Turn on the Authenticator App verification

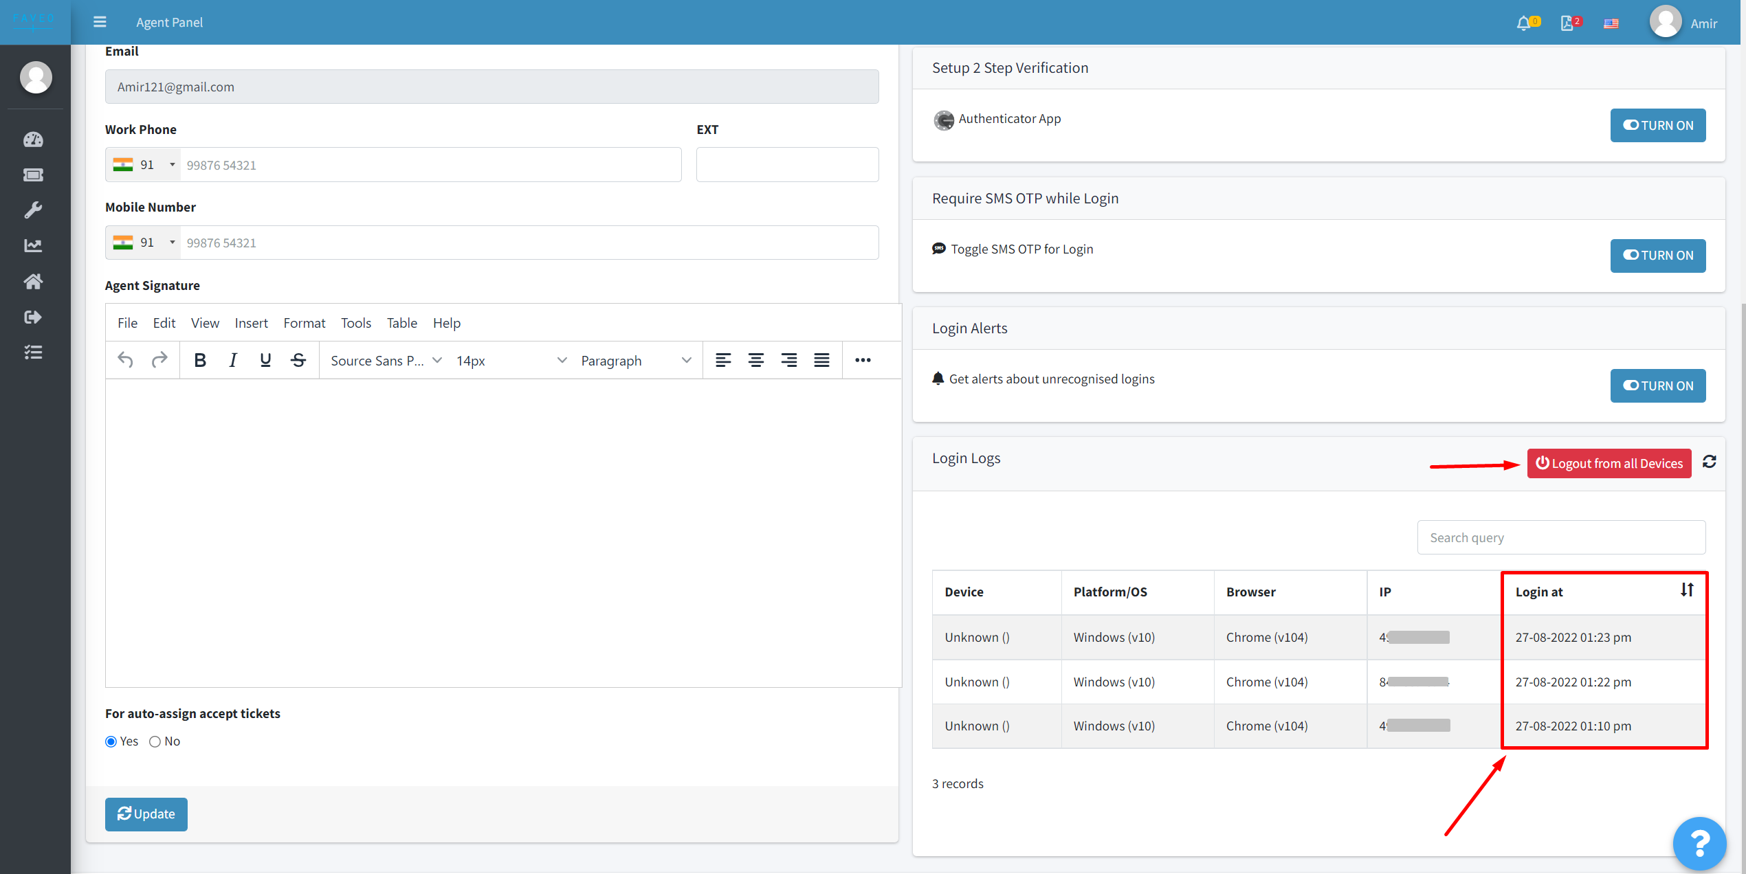(1657, 125)
